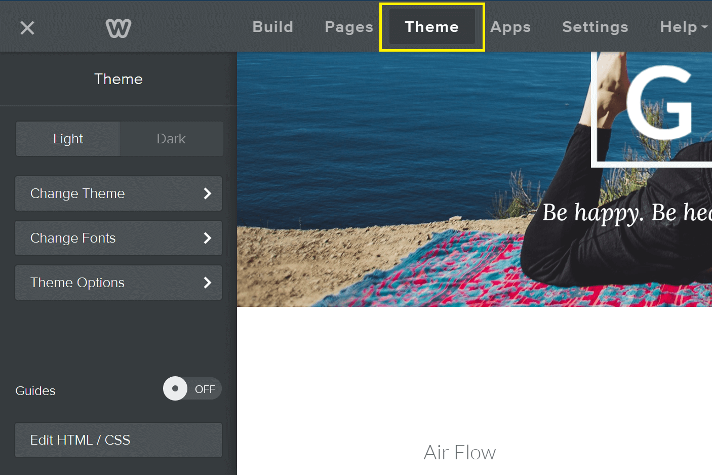Open Change Theme option

click(118, 193)
